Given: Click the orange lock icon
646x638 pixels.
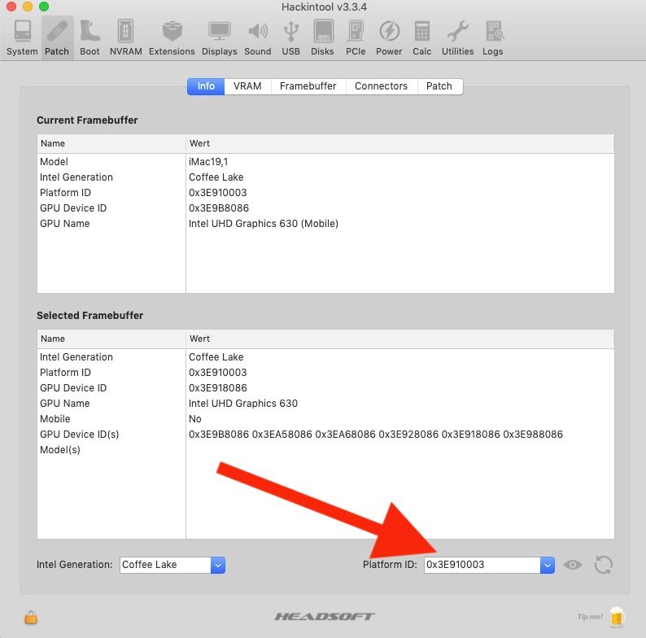Looking at the screenshot, I should click(31, 618).
